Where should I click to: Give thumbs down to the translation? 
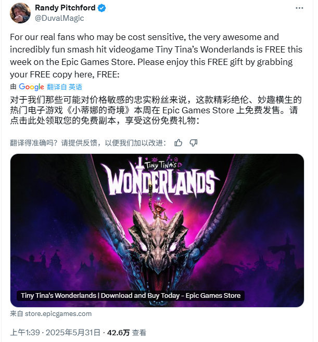[x=194, y=143]
